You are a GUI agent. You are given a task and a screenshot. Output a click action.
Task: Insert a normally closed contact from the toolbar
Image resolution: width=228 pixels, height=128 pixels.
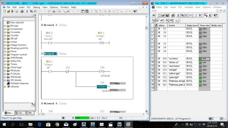(109, 11)
